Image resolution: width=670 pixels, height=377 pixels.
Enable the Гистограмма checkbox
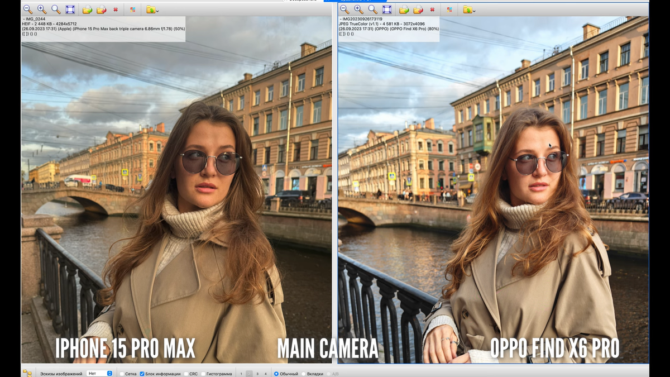pyautogui.click(x=203, y=374)
